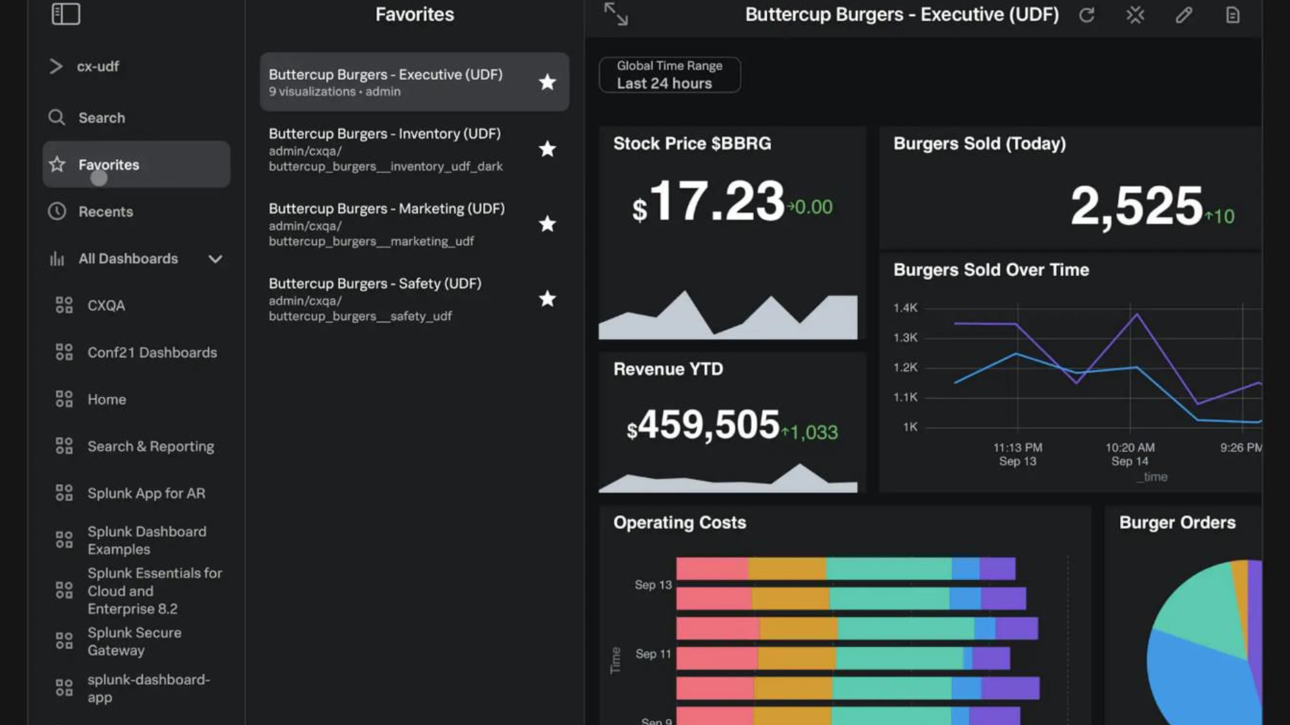Click Splunk Essentials for Cloud grid icon
Screen dimensions: 1290x725
(64, 591)
